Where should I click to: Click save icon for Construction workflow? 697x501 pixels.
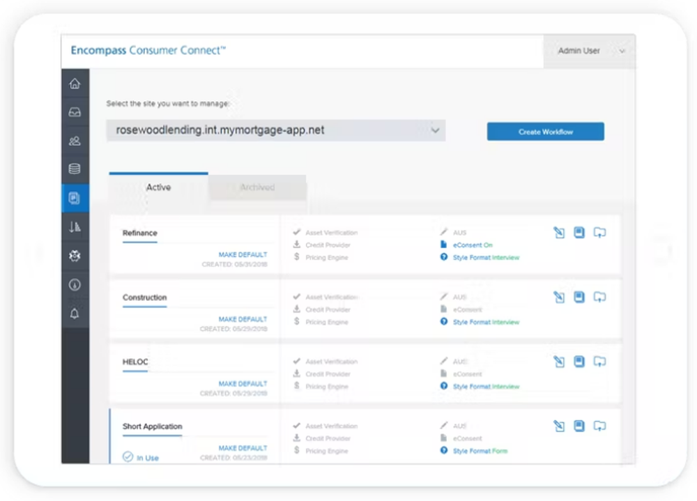[579, 297]
